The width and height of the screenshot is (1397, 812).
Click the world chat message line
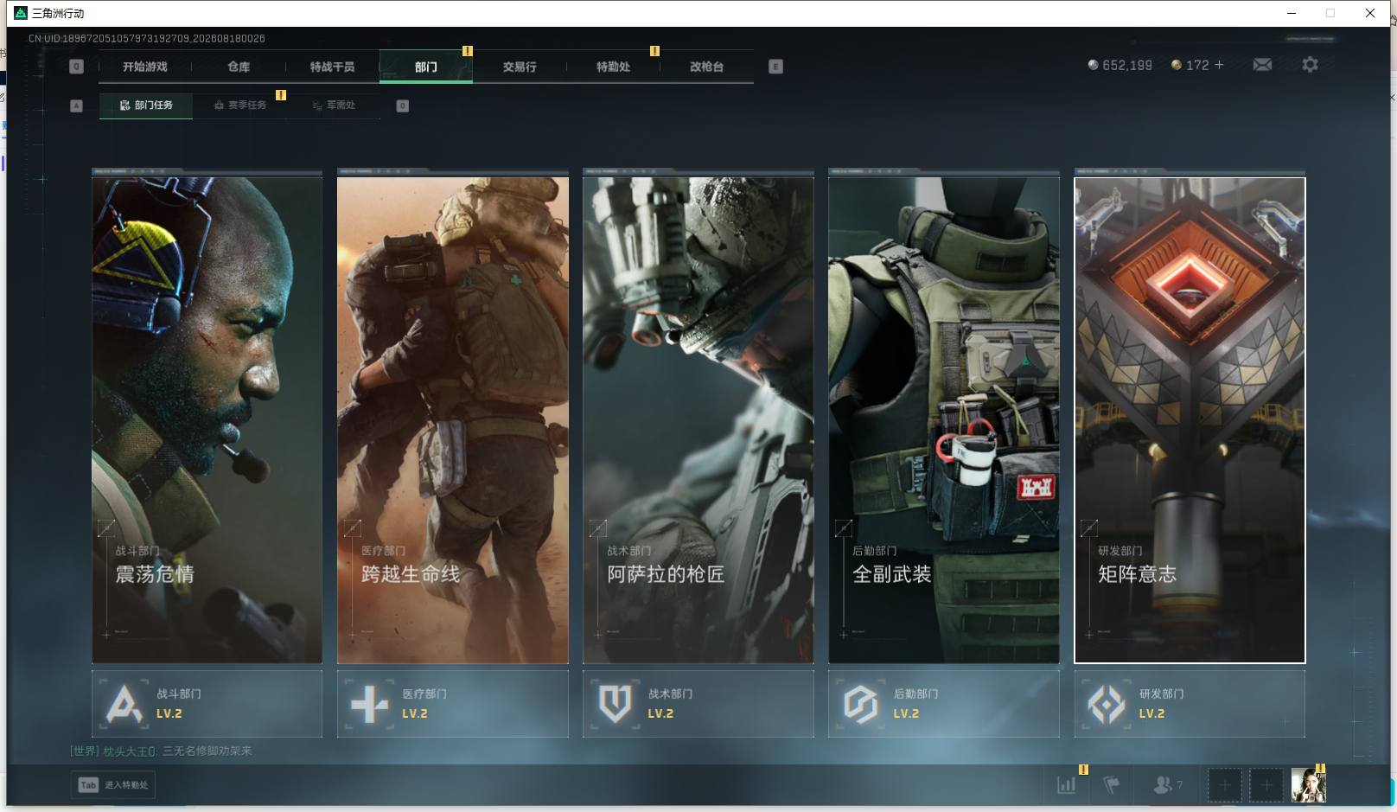click(161, 751)
